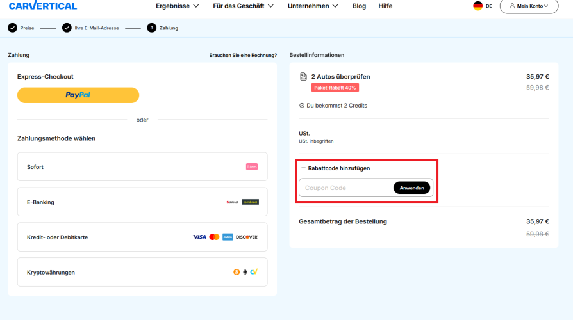Viewport: 573px width, 320px height.
Task: Choose E-Banking as payment method
Action: coord(142,202)
